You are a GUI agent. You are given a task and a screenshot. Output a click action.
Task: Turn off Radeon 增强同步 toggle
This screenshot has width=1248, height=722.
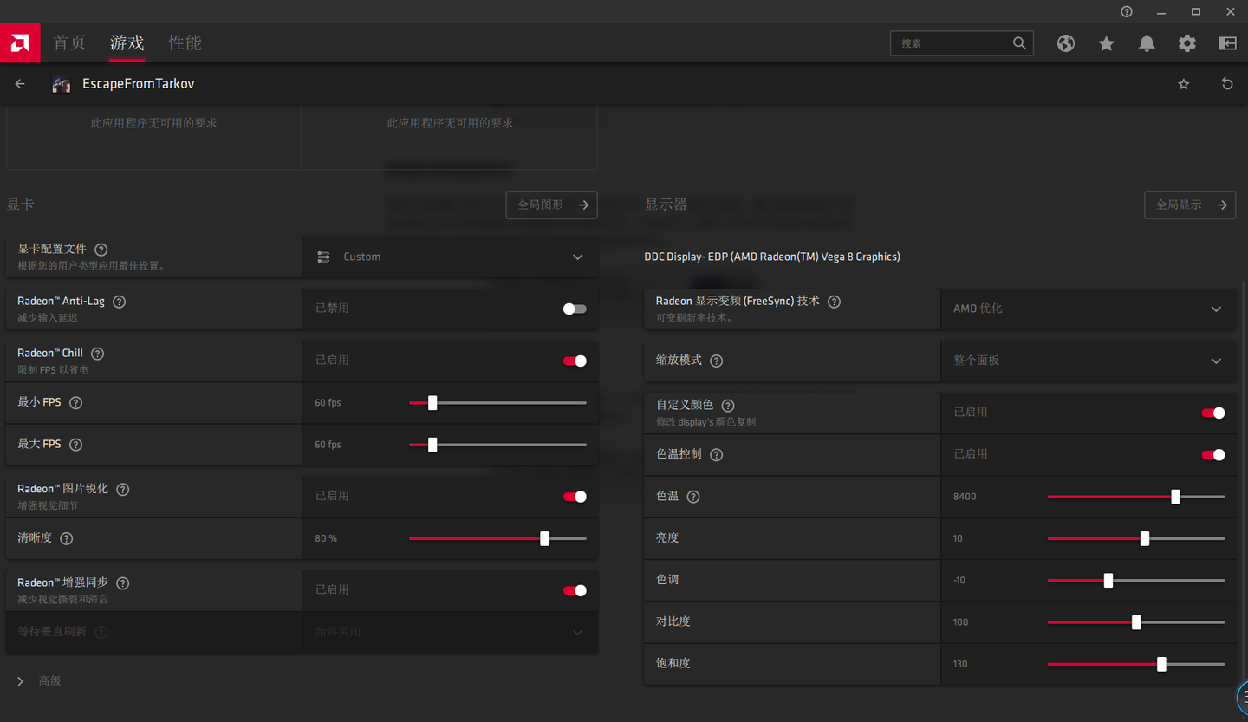[575, 590]
